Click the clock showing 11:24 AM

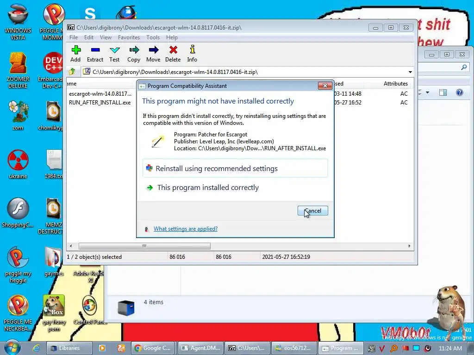450,348
